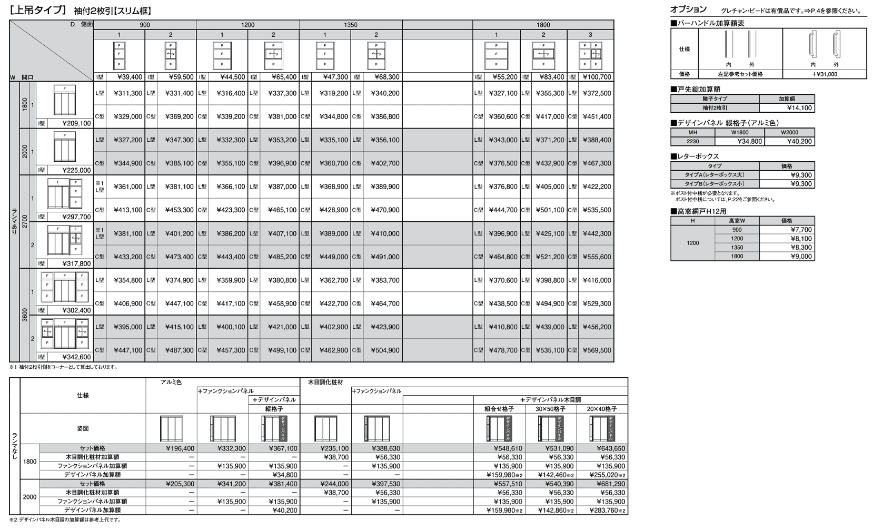Click the 900 type 2 side window diagram

(x=171, y=55)
